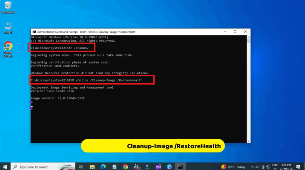Launch Google Chrome from the desktop
The width and height of the screenshot is (305, 170).
pyautogui.click(x=8, y=49)
